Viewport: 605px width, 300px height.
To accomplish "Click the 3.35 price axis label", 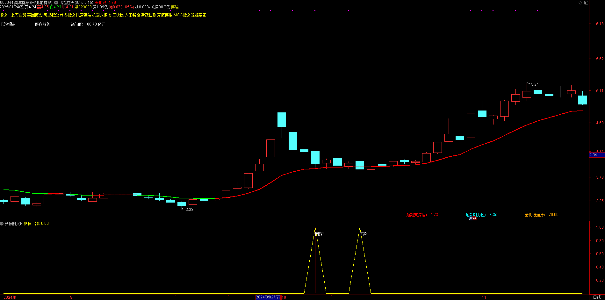I will 600,201.
